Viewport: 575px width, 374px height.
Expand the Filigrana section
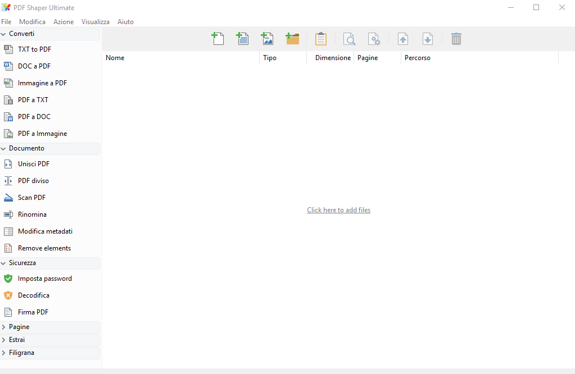tap(3, 353)
